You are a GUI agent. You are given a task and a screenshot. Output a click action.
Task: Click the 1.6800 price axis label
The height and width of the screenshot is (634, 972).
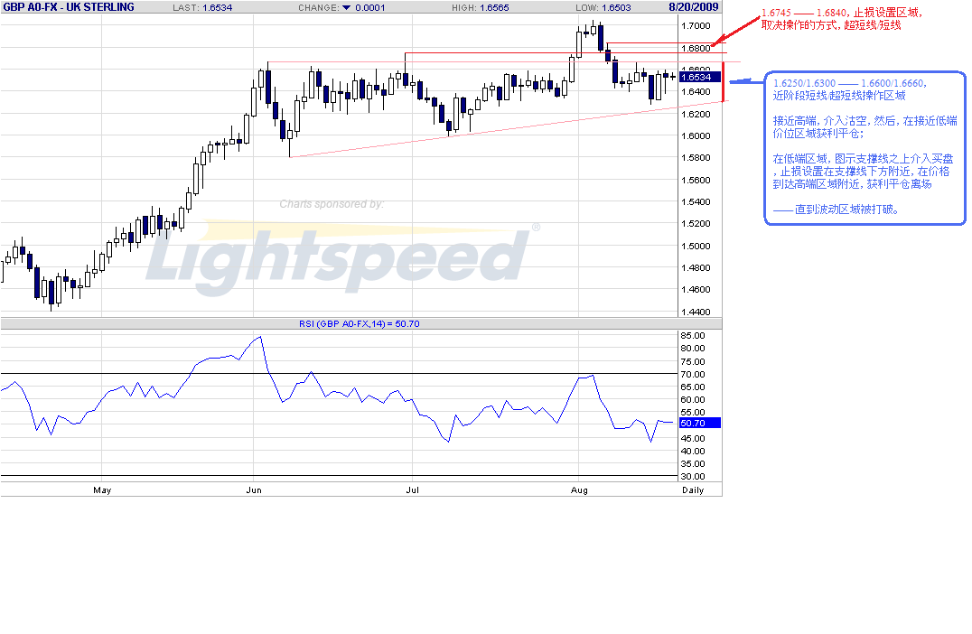[696, 49]
